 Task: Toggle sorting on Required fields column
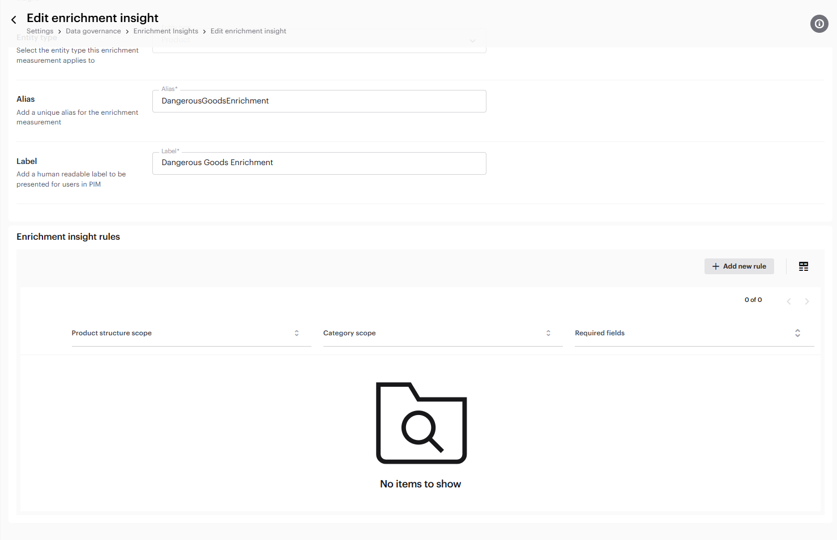coord(797,333)
